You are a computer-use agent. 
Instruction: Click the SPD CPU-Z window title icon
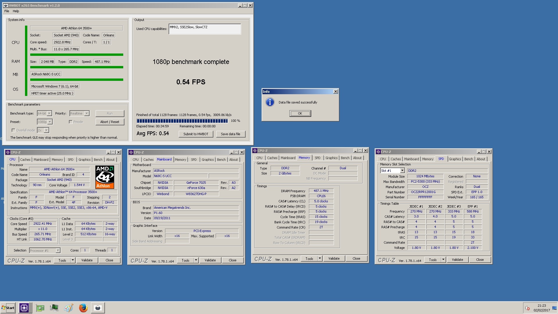coord(378,152)
